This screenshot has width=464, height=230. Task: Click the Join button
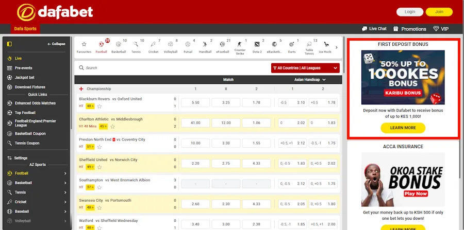[x=439, y=12]
